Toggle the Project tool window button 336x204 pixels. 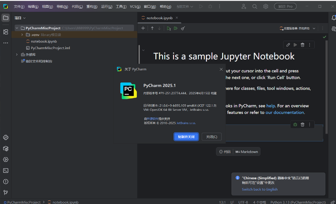click(x=6, y=18)
